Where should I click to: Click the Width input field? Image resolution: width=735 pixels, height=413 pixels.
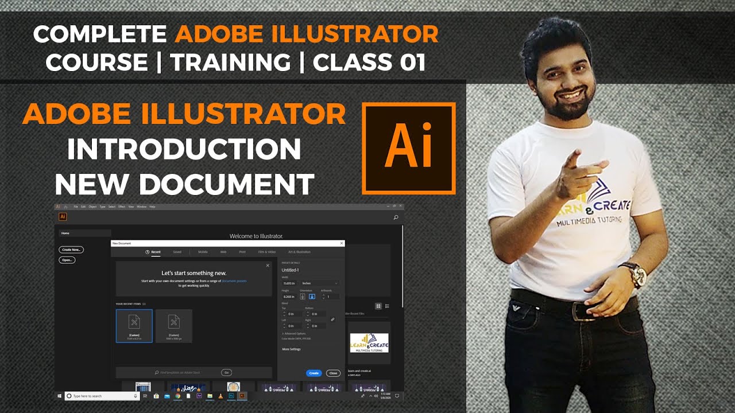[x=289, y=283]
